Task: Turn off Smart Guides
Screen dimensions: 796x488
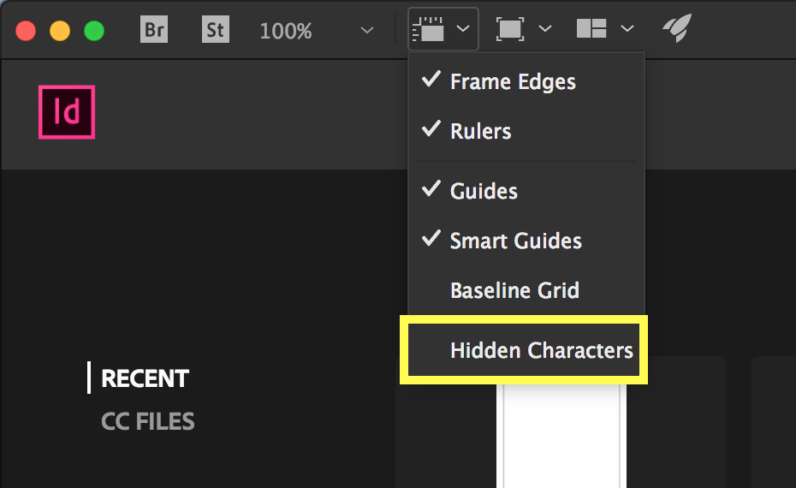Action: (515, 241)
